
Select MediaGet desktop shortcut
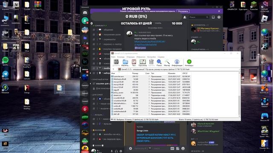click(6, 89)
